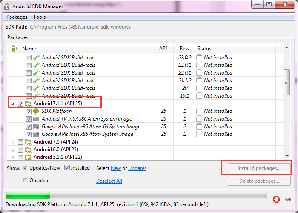298x213 pixels.
Task: Click the Rev. column header
Action: [x=184, y=49]
